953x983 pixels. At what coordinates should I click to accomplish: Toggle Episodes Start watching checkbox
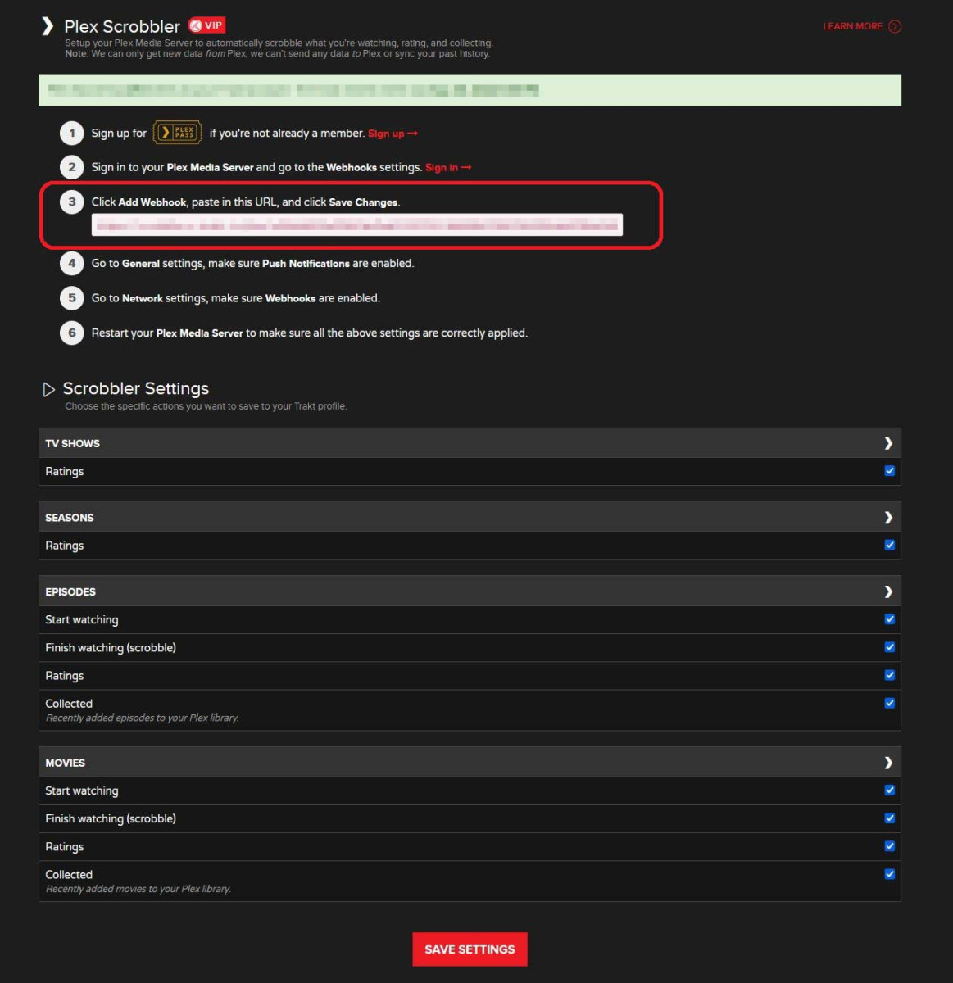click(889, 619)
